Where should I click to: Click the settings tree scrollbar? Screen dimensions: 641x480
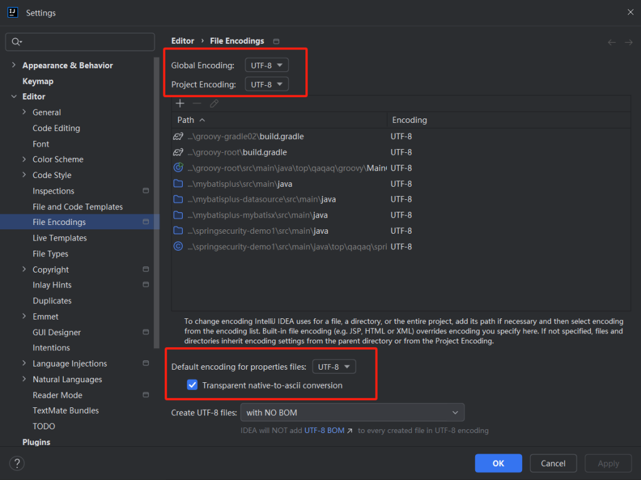point(156,202)
